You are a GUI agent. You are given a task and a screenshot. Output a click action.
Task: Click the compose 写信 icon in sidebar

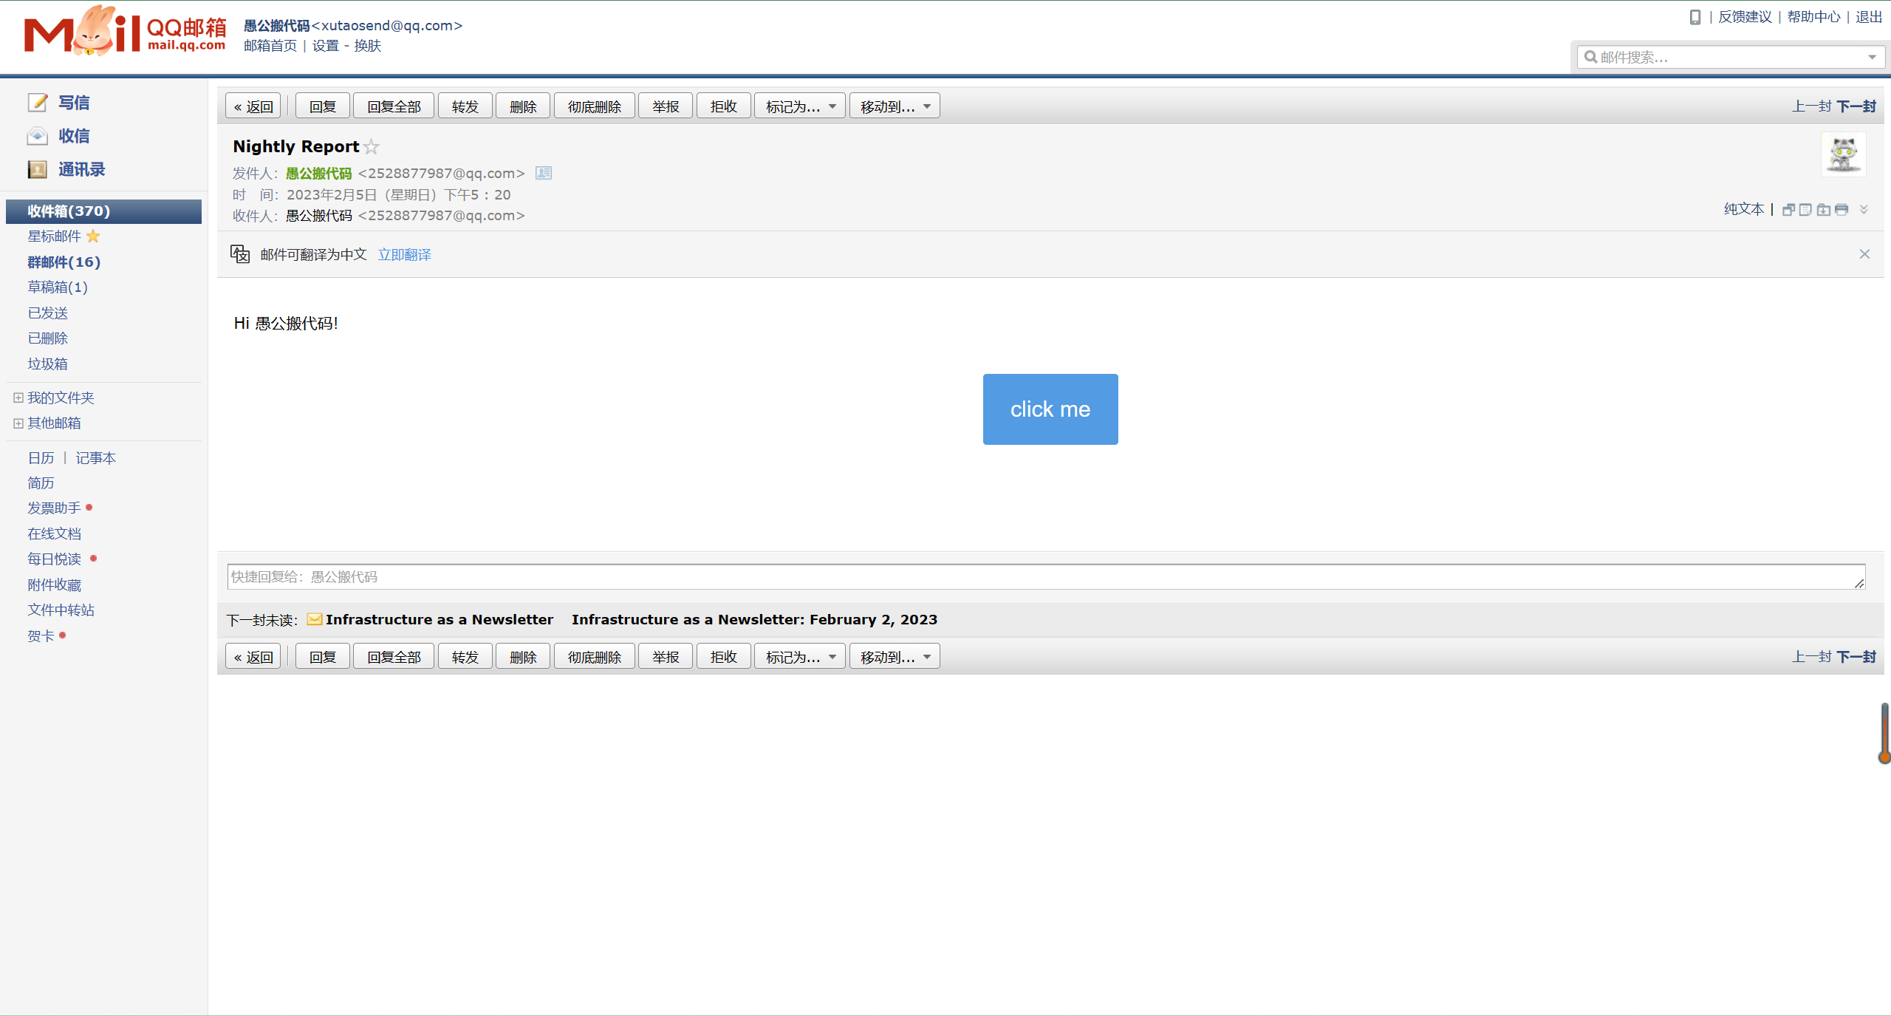pos(38,103)
